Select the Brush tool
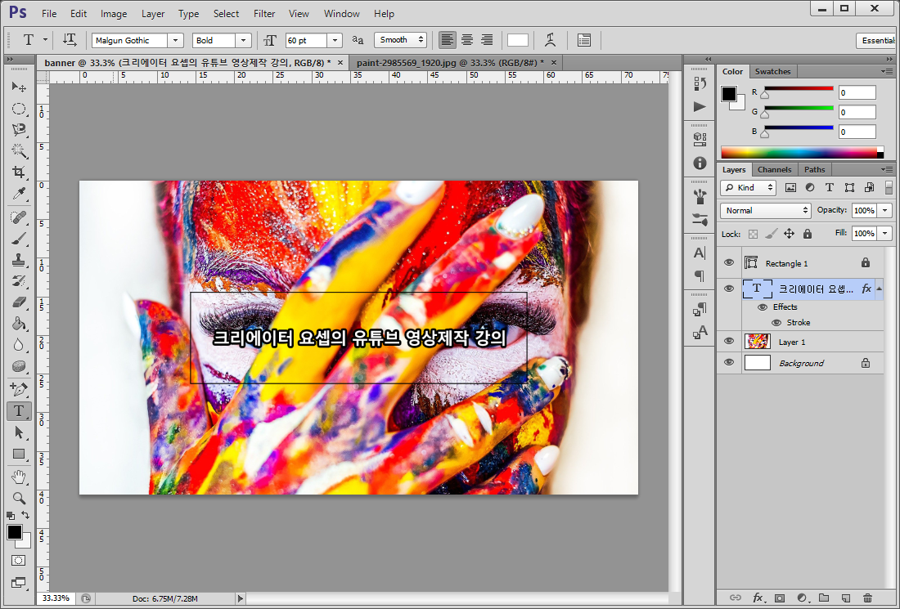Viewport: 900px width, 609px height. point(19,239)
